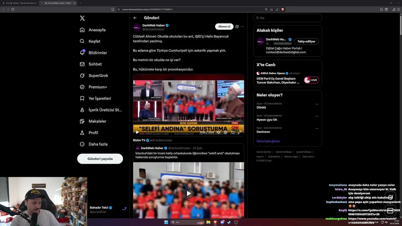Click the Bizim TV source link
The image size is (402, 226).
pyautogui.click(x=139, y=140)
